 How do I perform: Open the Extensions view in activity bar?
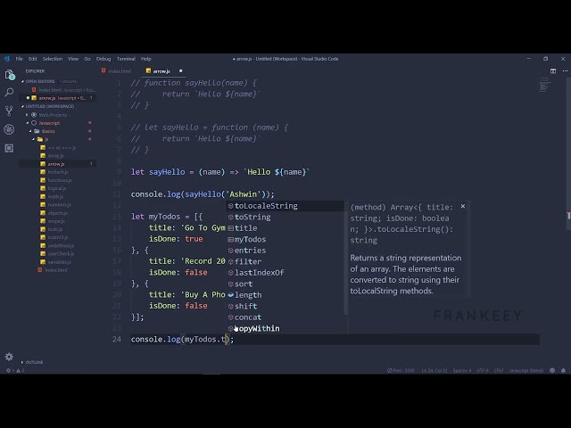(x=10, y=148)
